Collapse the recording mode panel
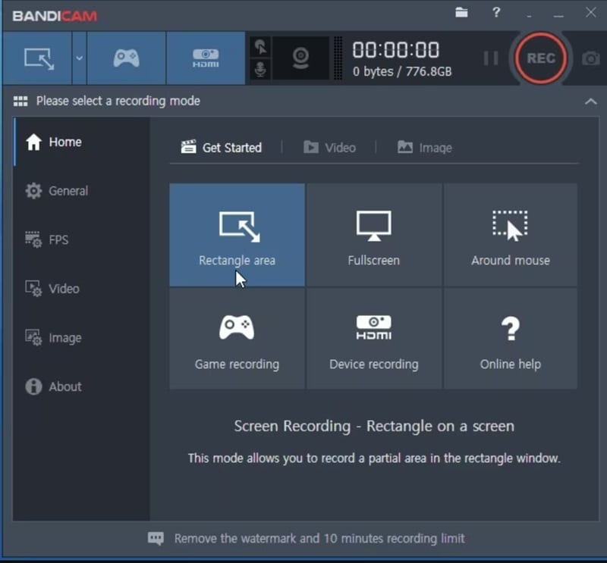Screen dimensions: 607x563 (x=591, y=101)
